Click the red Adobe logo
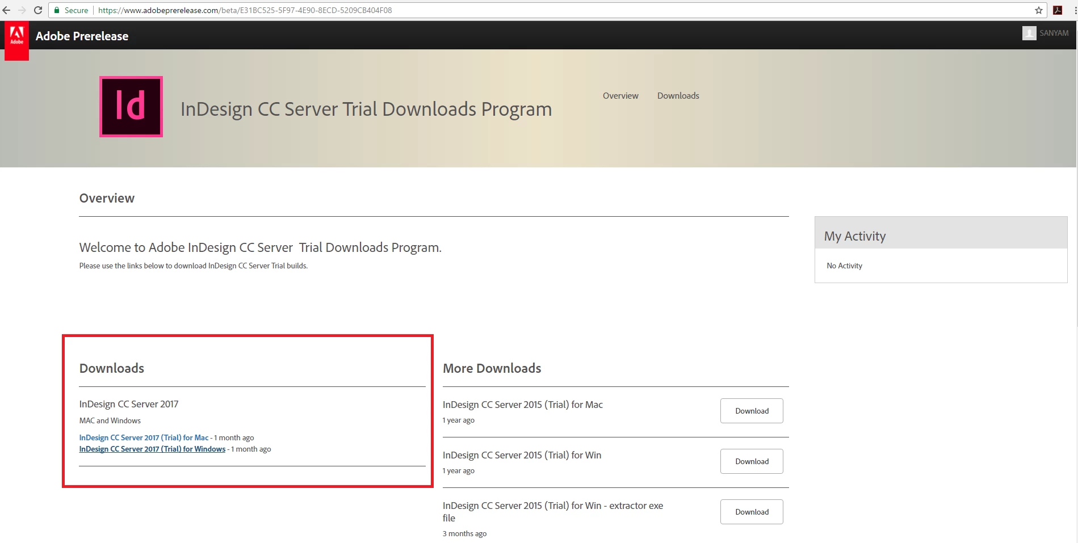1078x543 pixels. 16,40
